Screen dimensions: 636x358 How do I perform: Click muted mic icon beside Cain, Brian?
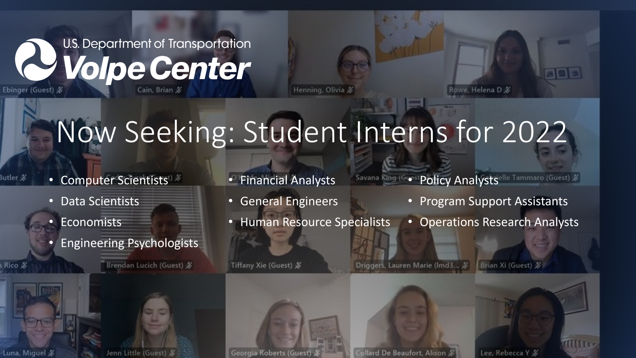pyautogui.click(x=179, y=90)
